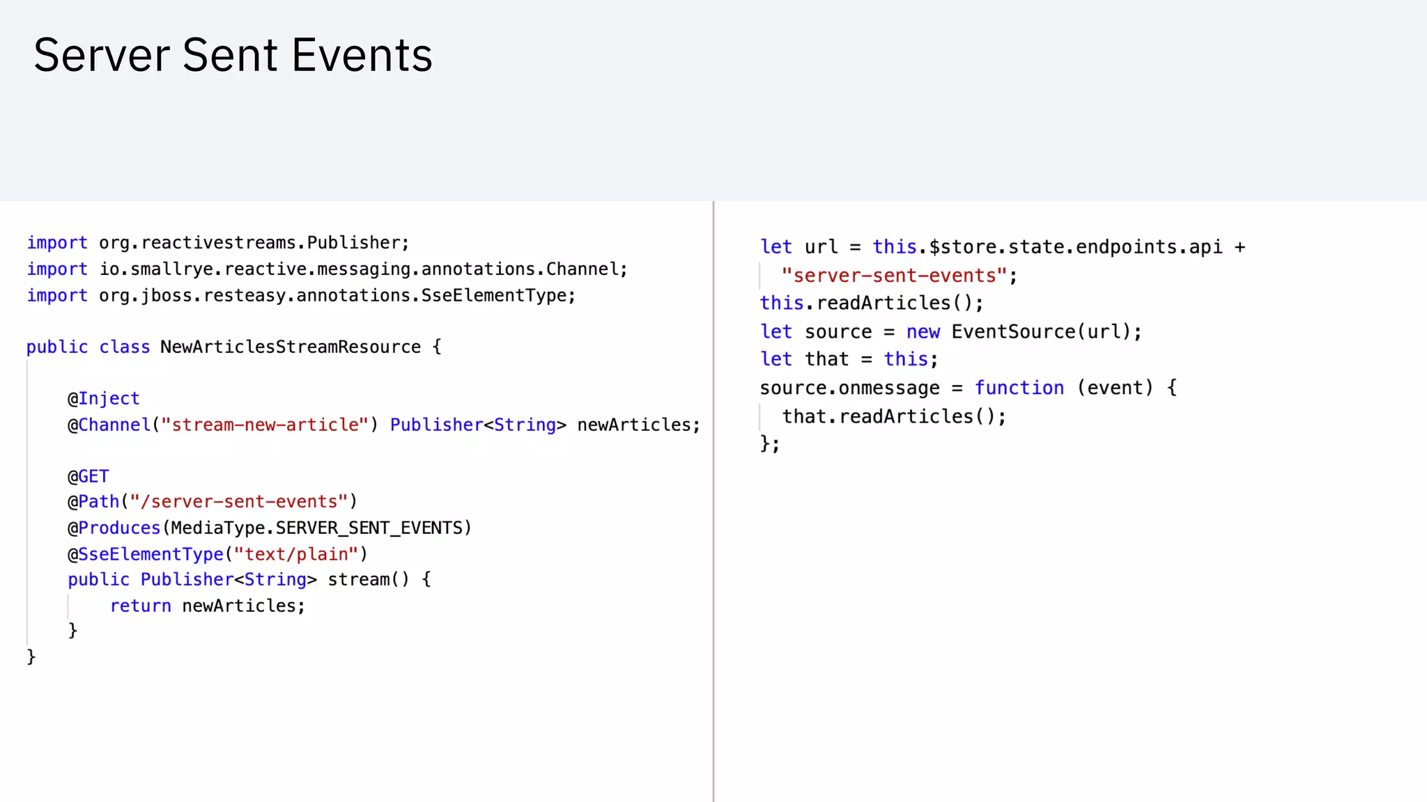Click the 'return newArticles;' statement
Image resolution: width=1427 pixels, height=802 pixels.
tap(208, 606)
